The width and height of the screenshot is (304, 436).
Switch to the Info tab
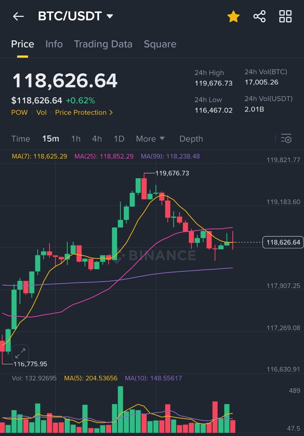point(54,44)
